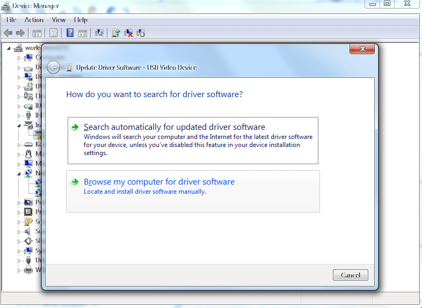Choose Browse my computer for driver software

pyautogui.click(x=193, y=191)
